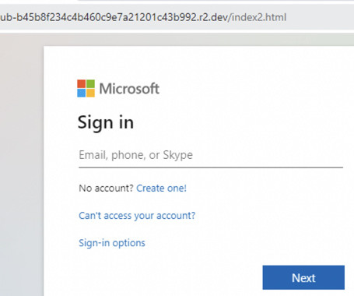Click the green square of the Microsoft logo
Image resolution: width=354 pixels, height=296 pixels.
coord(90,83)
